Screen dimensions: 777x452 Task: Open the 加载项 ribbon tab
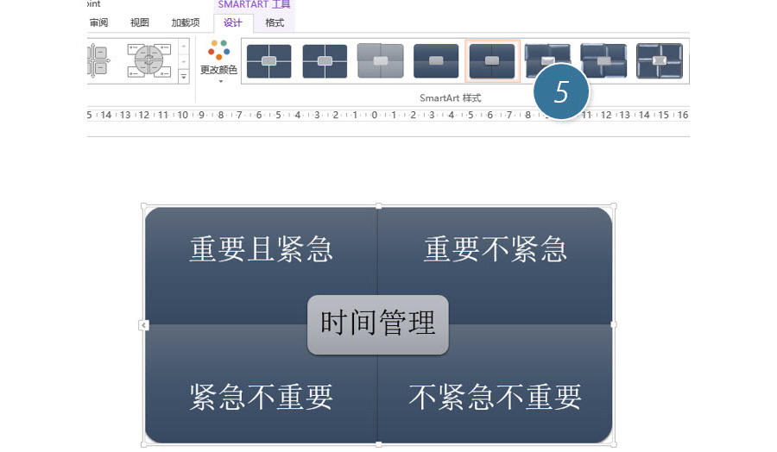tap(186, 22)
